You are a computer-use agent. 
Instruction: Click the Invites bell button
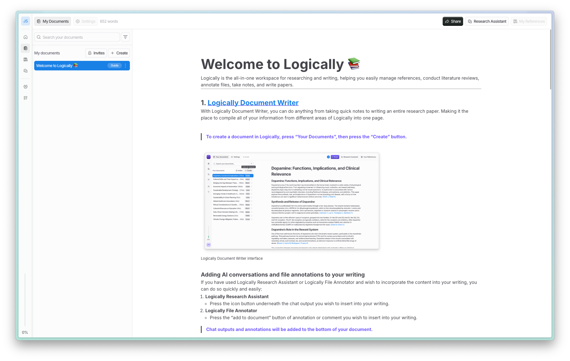[96, 53]
